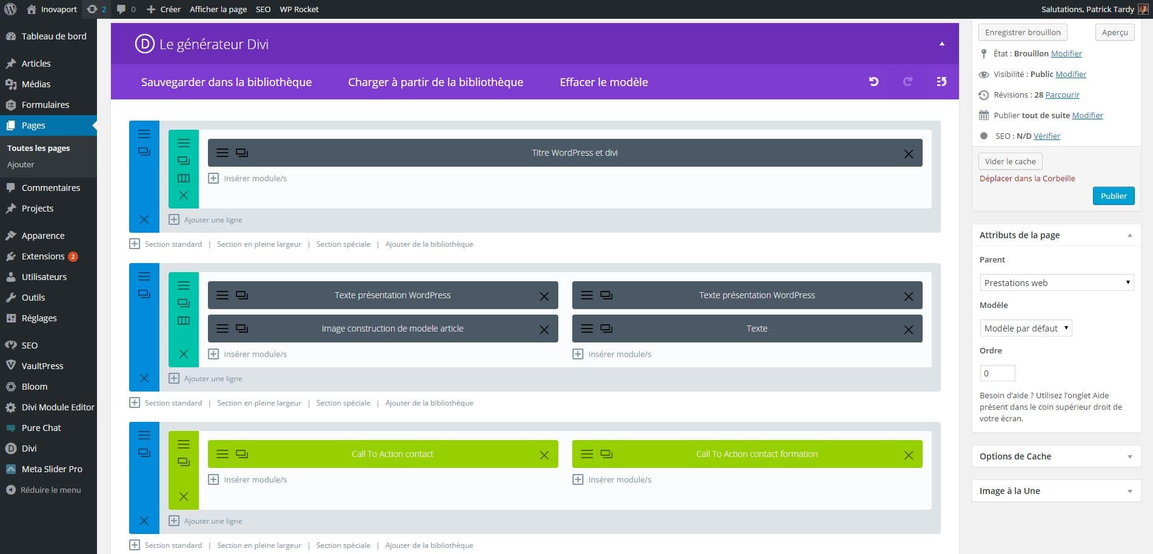Viewport: 1153px width, 554px height.
Task: Expand the Image à la Une panel
Action: tap(1129, 491)
